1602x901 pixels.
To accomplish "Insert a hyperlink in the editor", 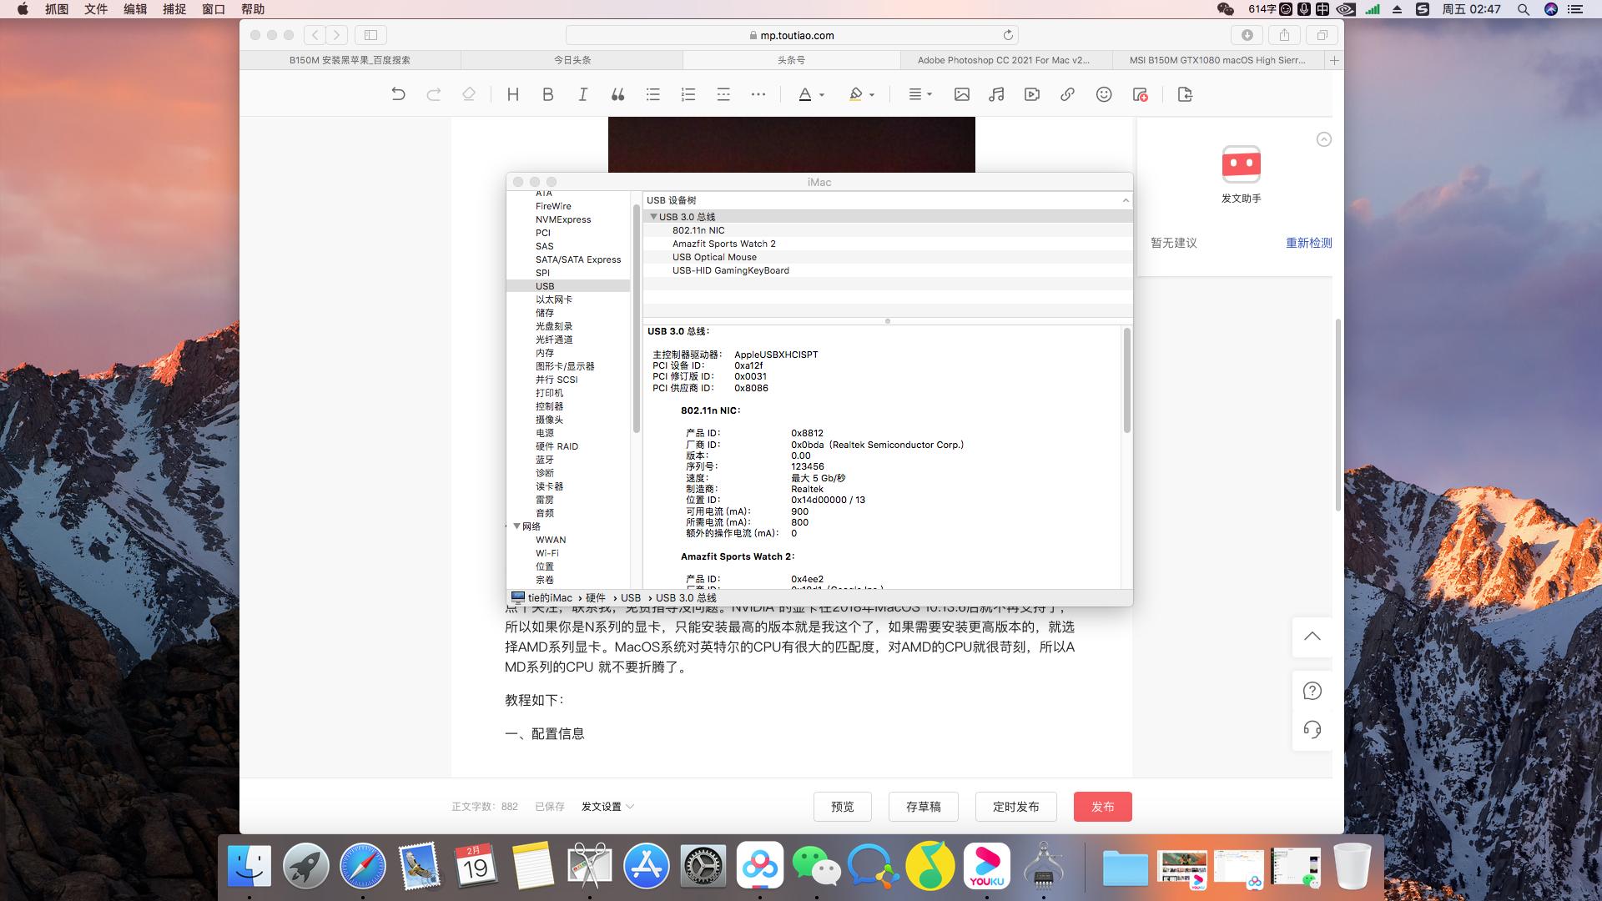I will pos(1065,94).
